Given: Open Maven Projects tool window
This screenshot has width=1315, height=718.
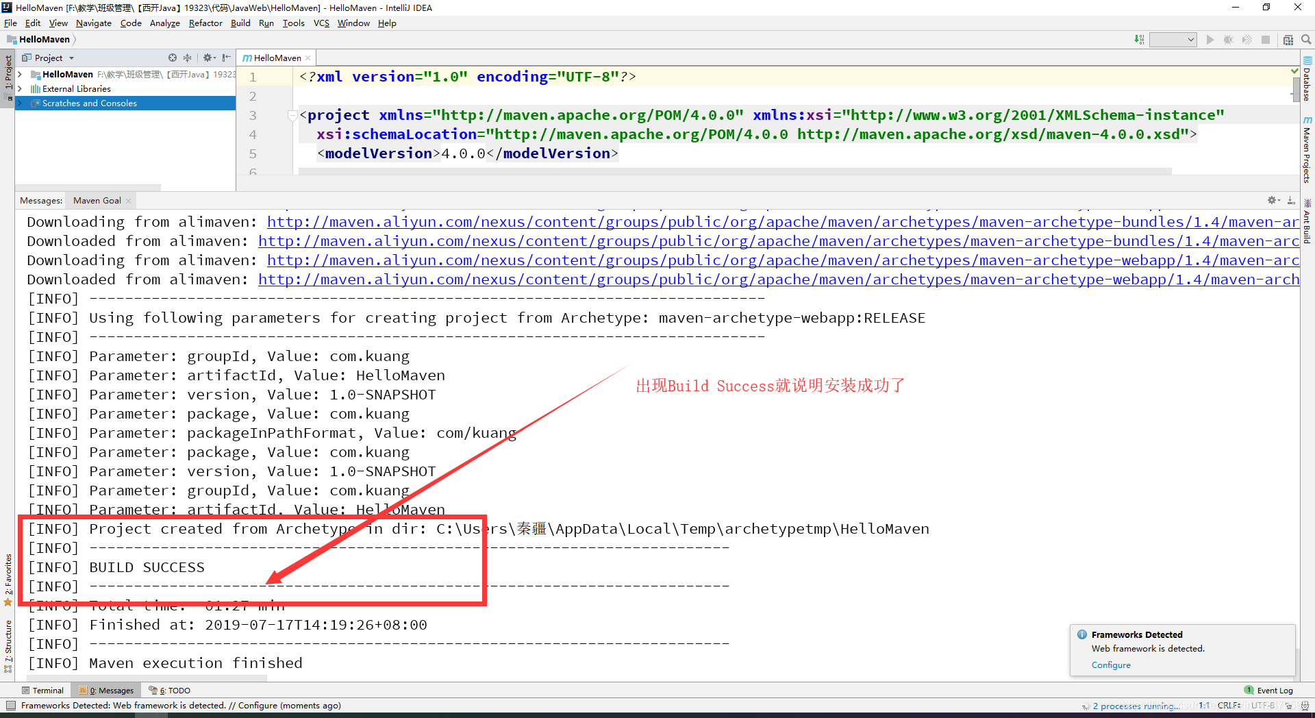Looking at the screenshot, I should click(1307, 149).
